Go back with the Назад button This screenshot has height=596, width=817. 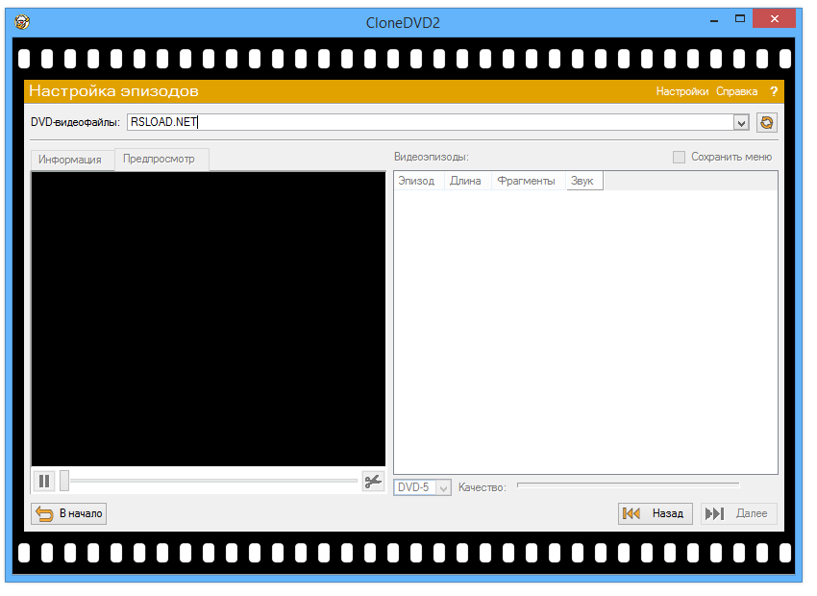[x=655, y=513]
